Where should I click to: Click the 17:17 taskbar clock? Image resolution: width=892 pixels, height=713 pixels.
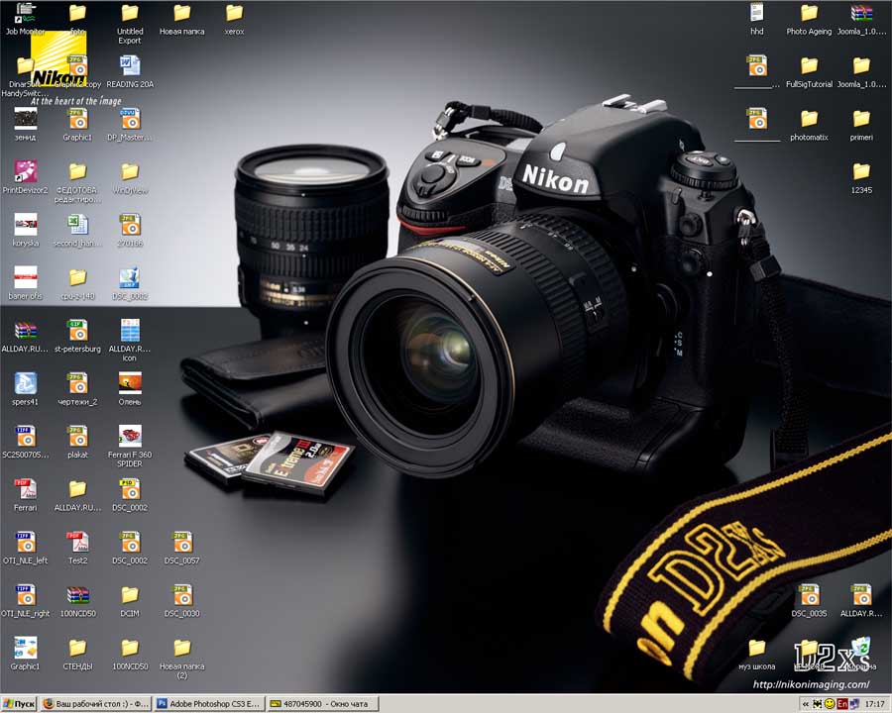coord(874,704)
